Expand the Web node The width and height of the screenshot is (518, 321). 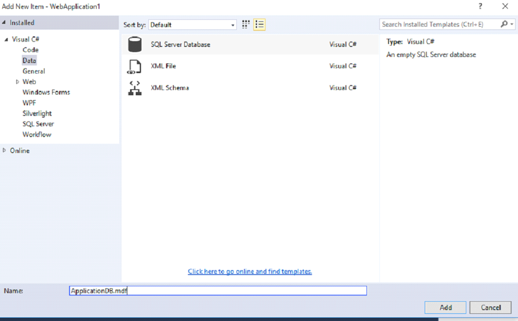pyautogui.click(x=17, y=82)
